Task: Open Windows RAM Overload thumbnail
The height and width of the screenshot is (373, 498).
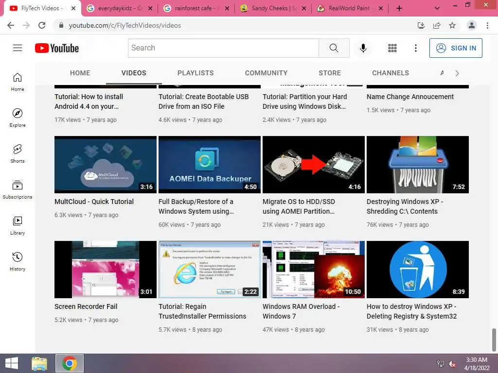Action: coord(314,270)
